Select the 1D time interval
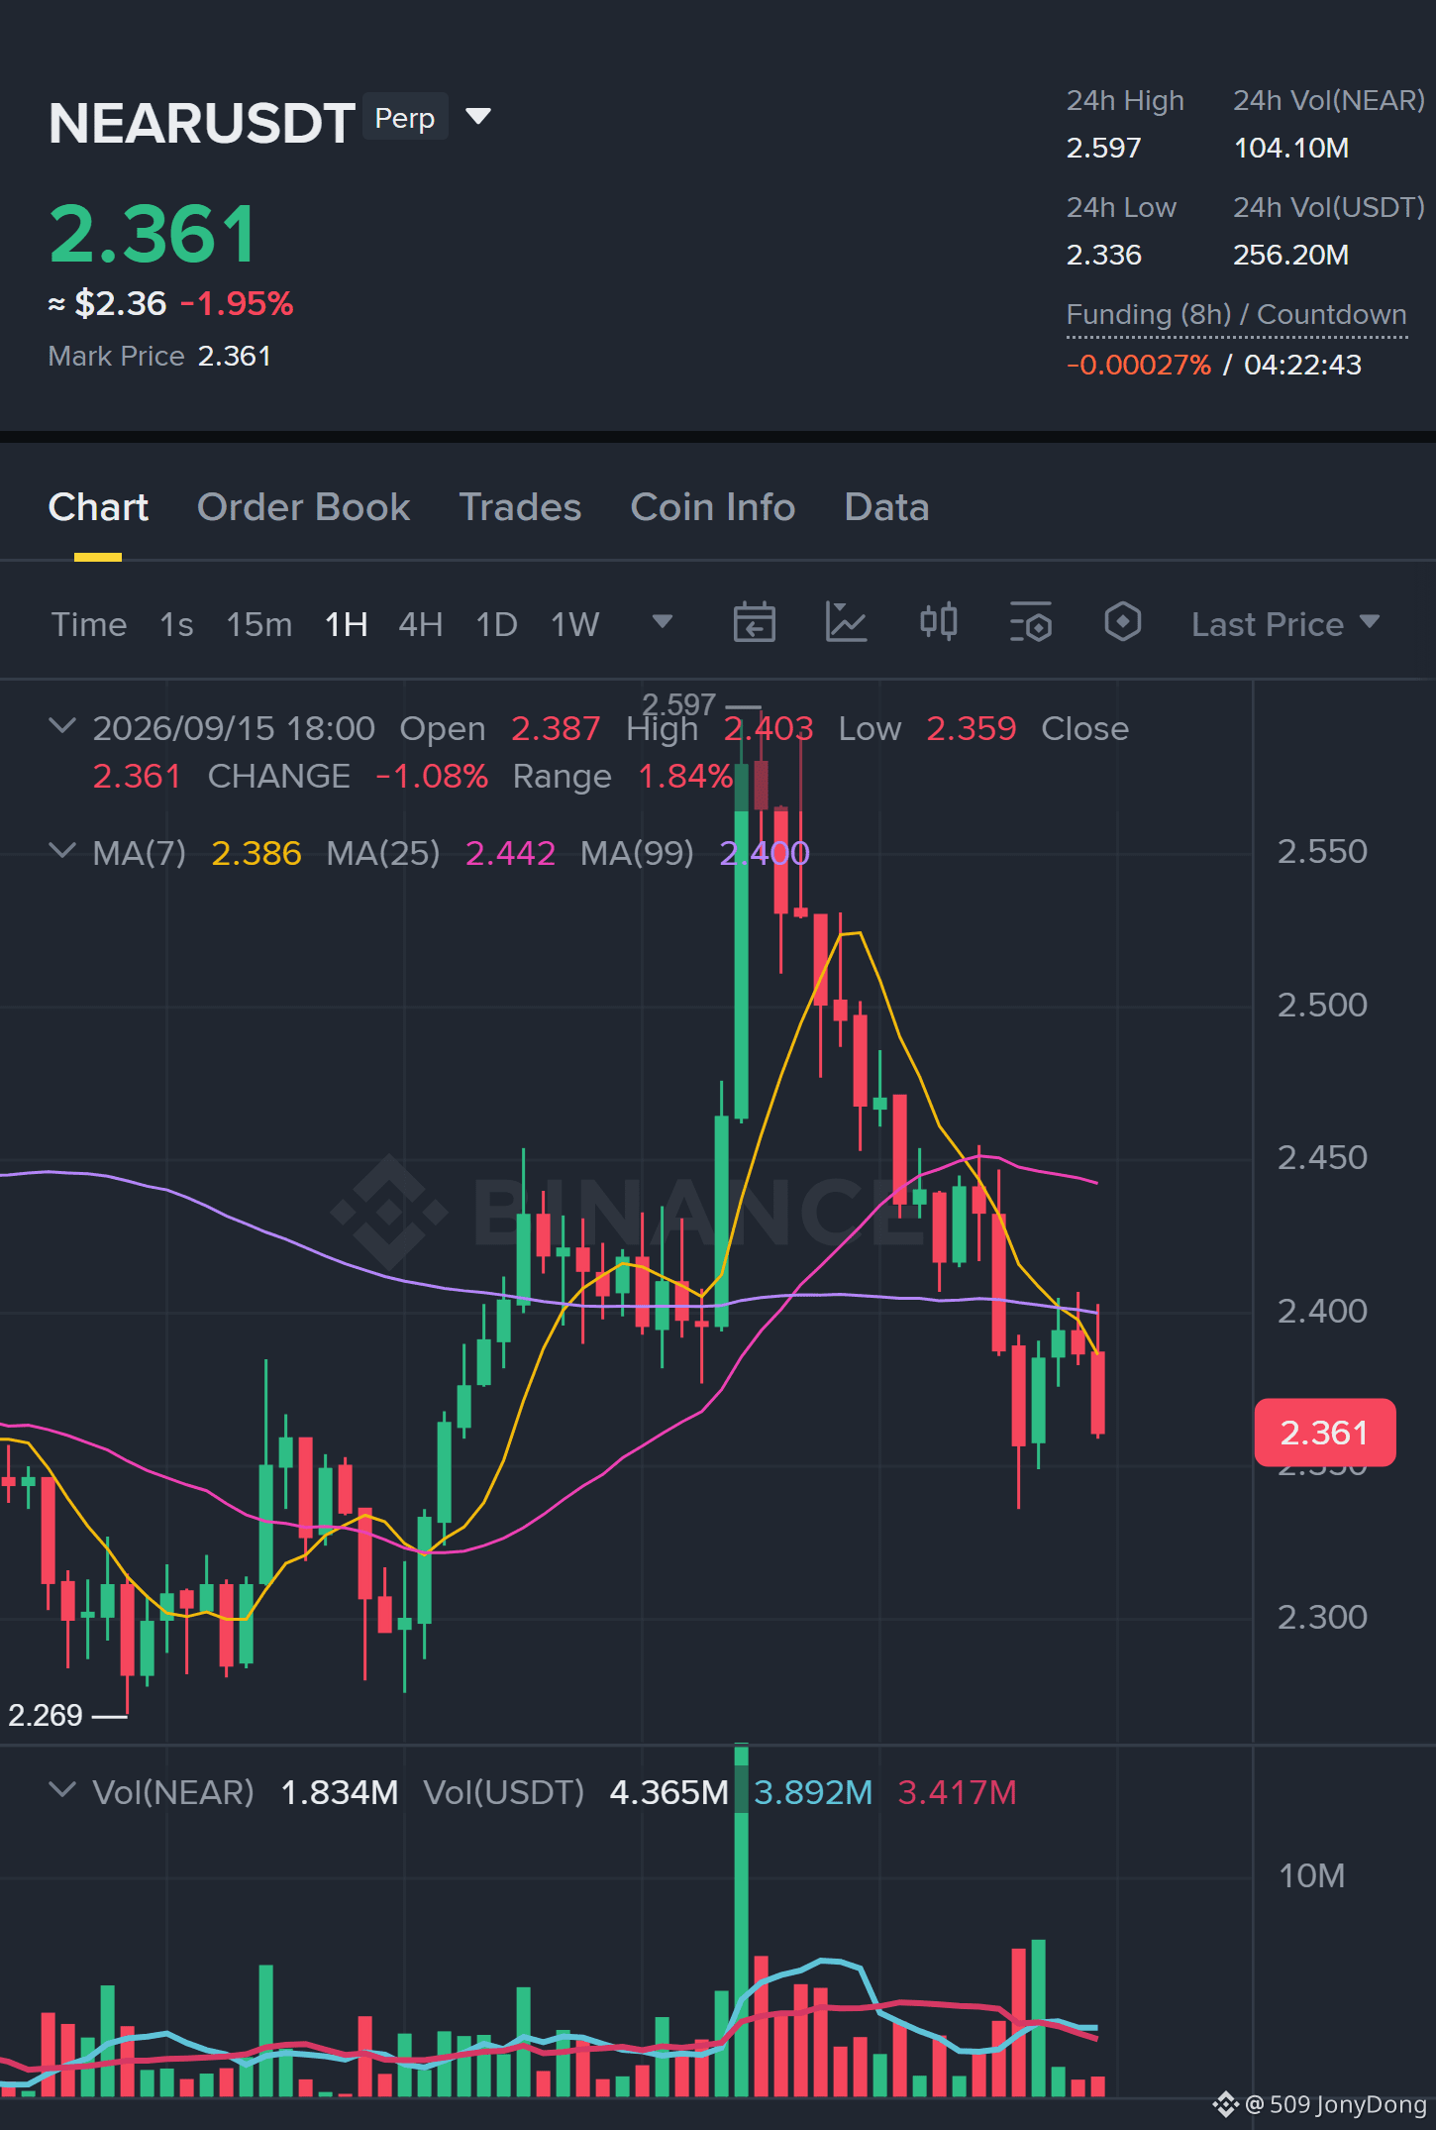 point(496,625)
